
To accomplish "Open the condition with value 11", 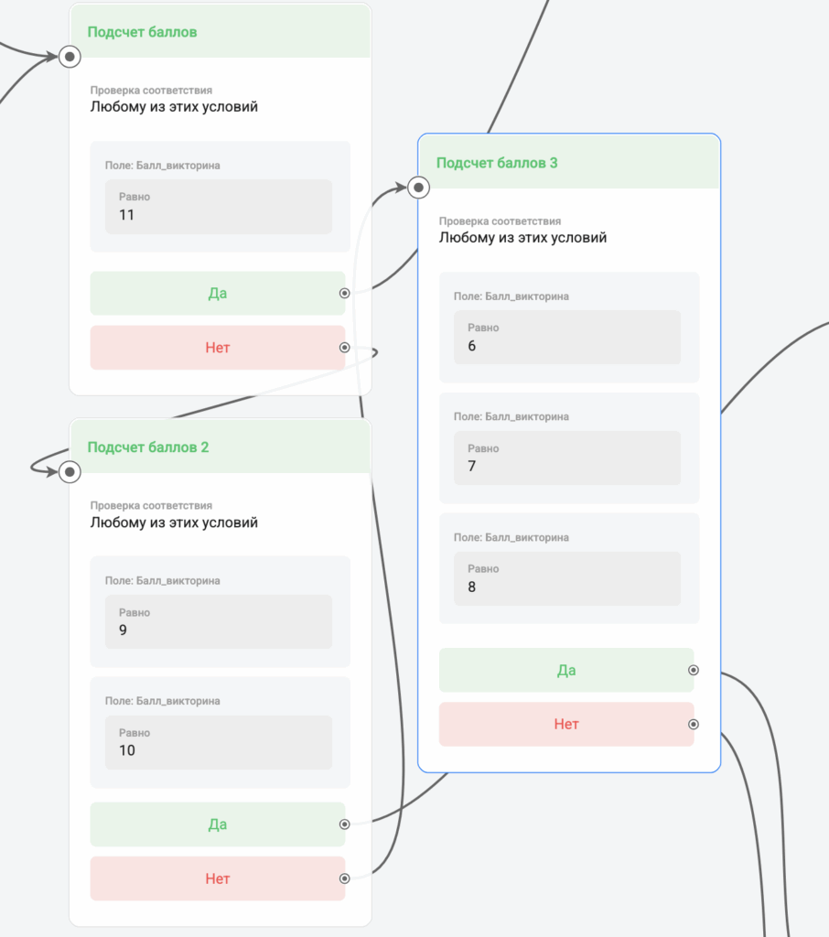I will pos(219,207).
